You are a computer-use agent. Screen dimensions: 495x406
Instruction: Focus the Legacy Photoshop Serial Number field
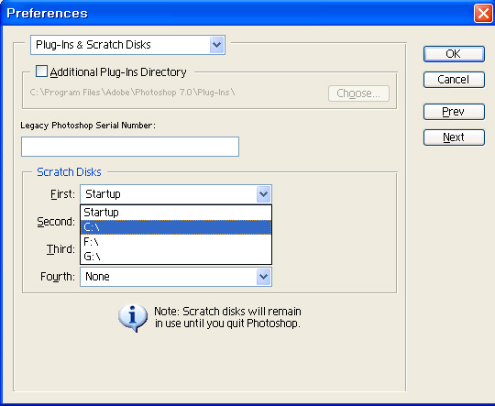point(130,147)
